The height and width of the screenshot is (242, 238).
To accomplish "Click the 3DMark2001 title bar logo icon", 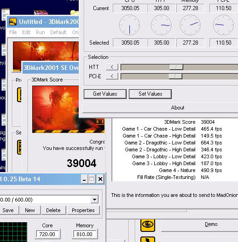I will coord(13,22).
